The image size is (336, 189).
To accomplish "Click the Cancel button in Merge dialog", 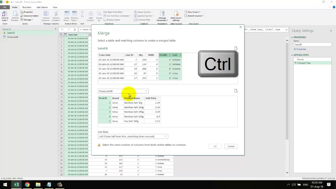I will click(x=231, y=146).
